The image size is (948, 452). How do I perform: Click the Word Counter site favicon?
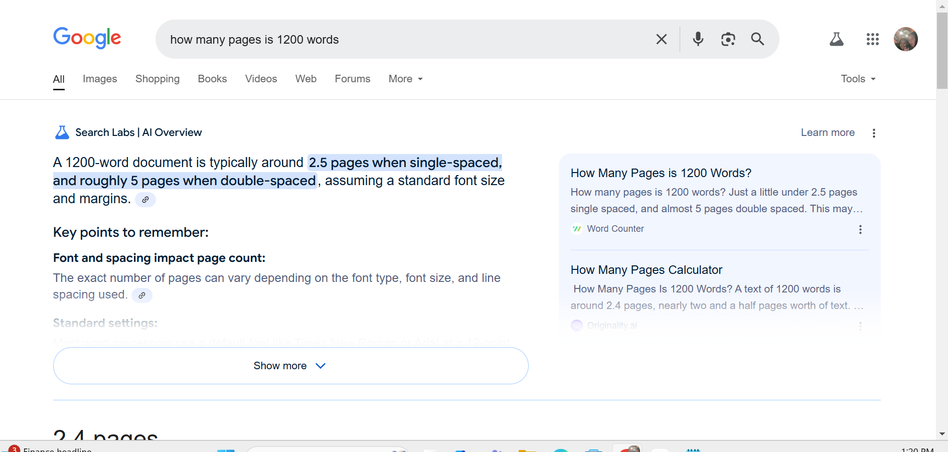(x=577, y=229)
